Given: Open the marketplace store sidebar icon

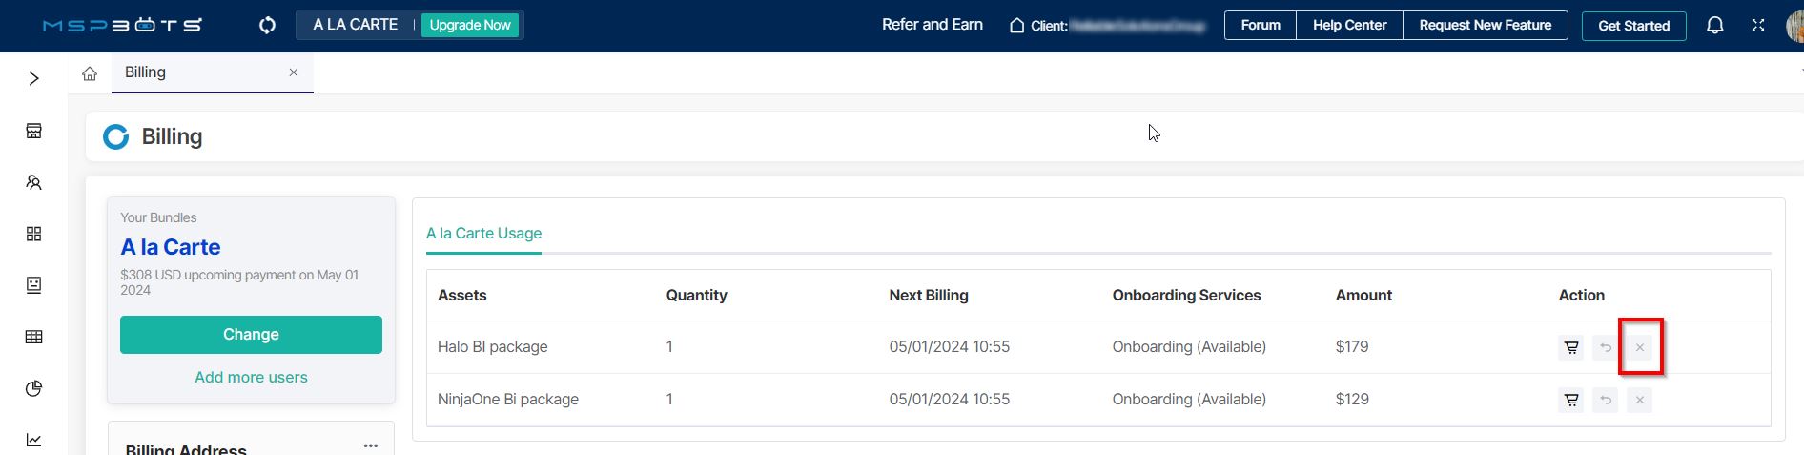Looking at the screenshot, I should coord(34,131).
